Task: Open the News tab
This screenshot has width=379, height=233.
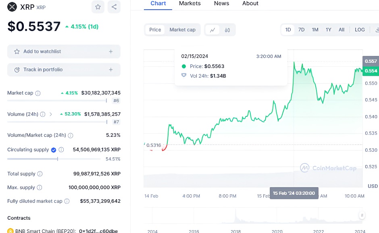Action: (222, 3)
